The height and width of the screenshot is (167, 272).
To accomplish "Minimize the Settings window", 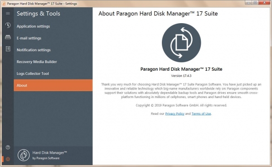I will tap(248, 3).
